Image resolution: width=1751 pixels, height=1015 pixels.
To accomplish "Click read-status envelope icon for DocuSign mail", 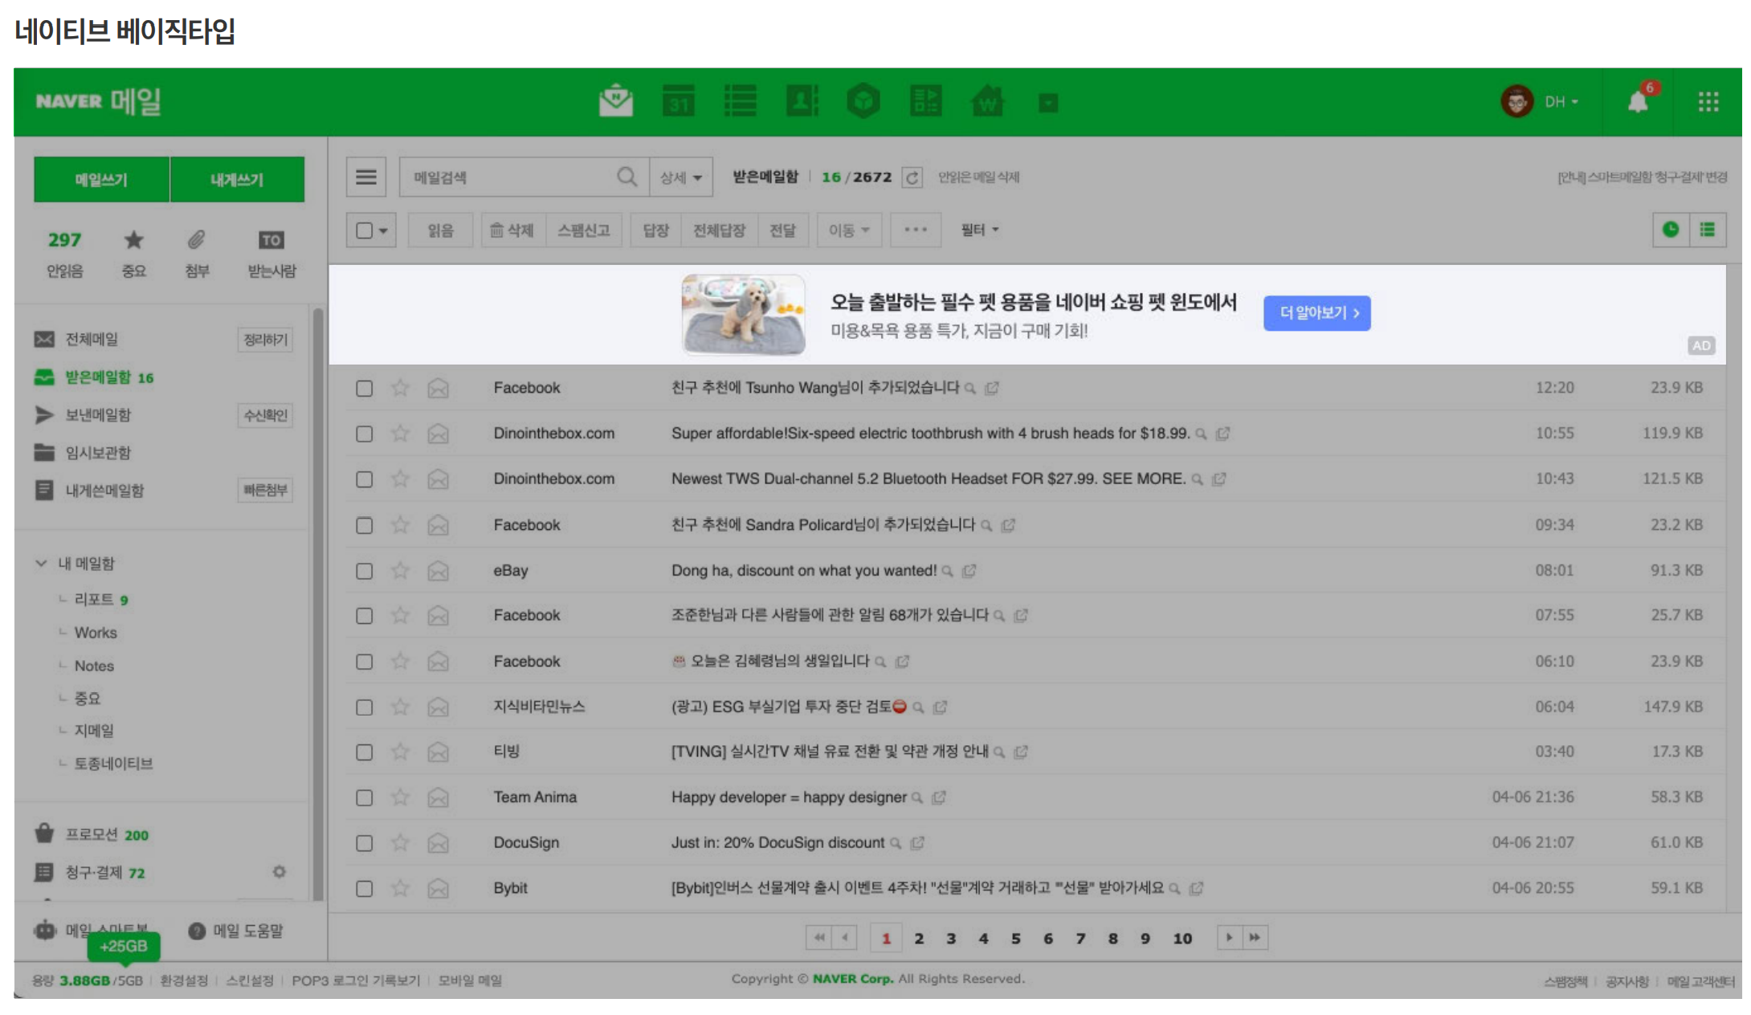I will click(x=438, y=843).
